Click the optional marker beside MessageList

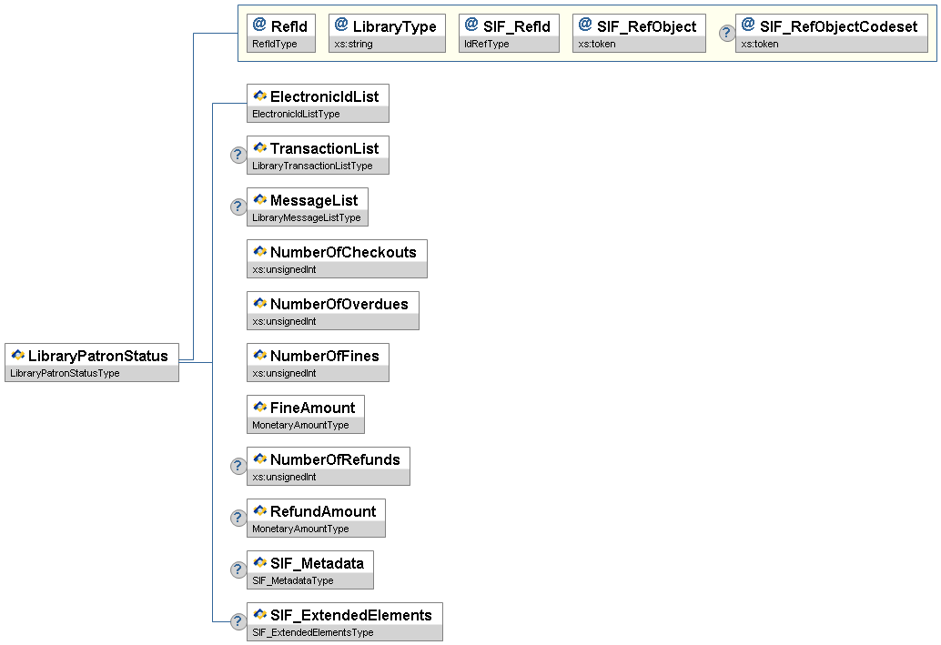tap(238, 207)
